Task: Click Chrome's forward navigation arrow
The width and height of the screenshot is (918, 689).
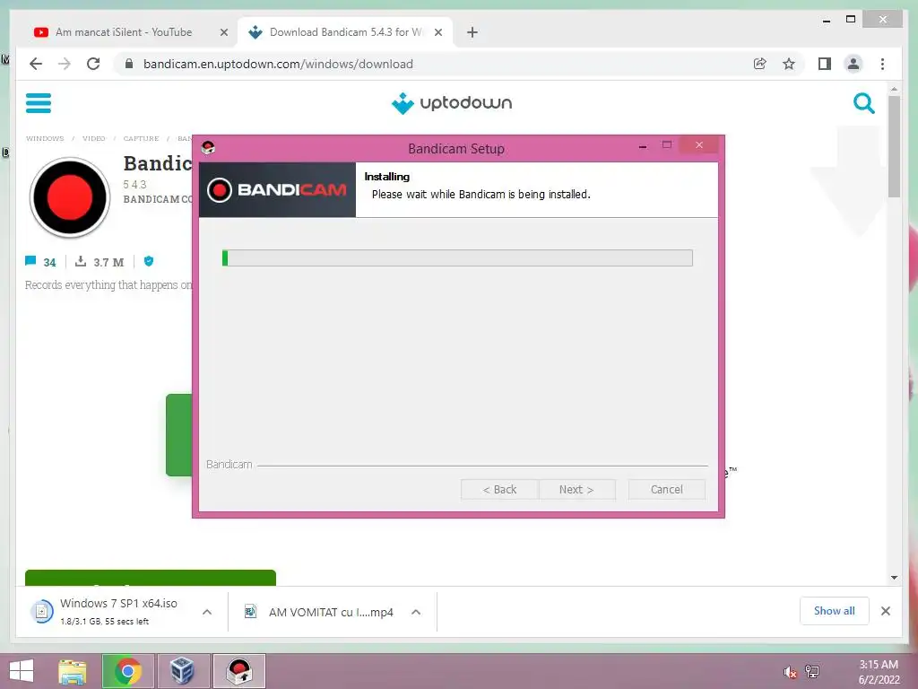Action: 65,64
